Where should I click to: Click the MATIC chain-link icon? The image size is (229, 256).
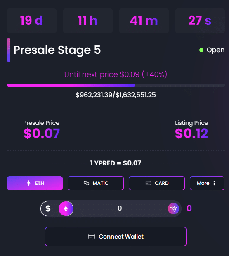click(86, 183)
